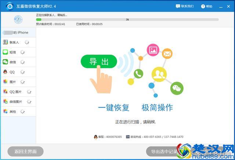Open the 短信 messages category
Image resolution: width=235 pixels, height=160 pixels.
tap(18, 52)
